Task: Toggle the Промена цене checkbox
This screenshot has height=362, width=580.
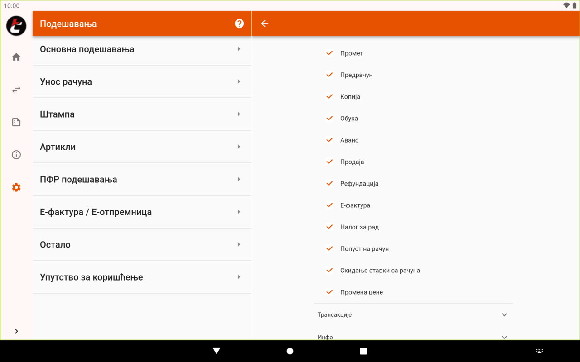Action: [x=329, y=292]
